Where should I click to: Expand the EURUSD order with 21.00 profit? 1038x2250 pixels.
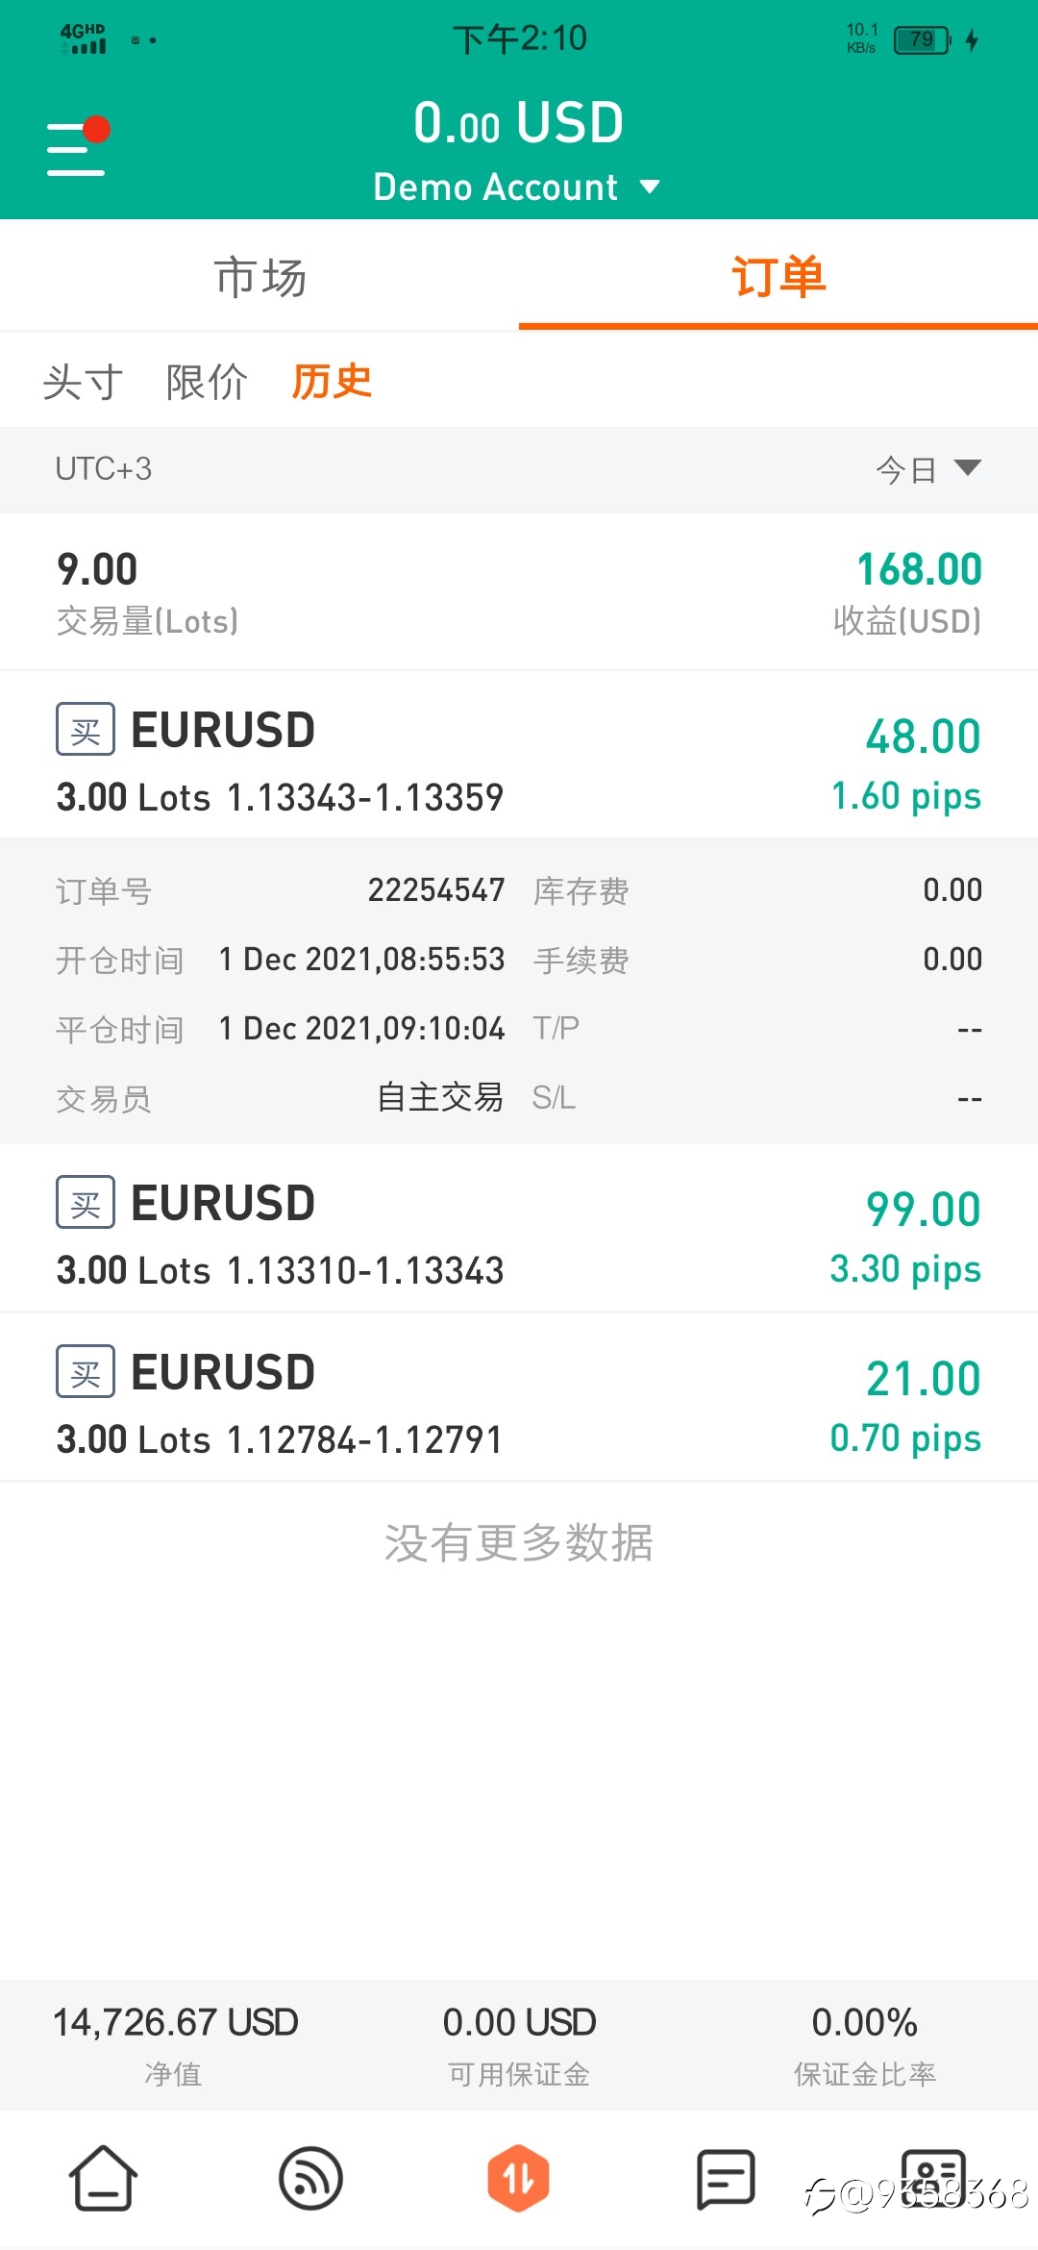[519, 1397]
